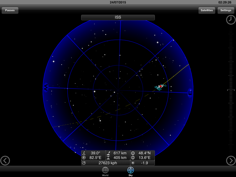Open the Passes list
The image size is (236, 177).
click(x=10, y=10)
